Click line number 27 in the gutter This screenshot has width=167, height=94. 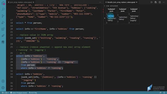coord(11,56)
